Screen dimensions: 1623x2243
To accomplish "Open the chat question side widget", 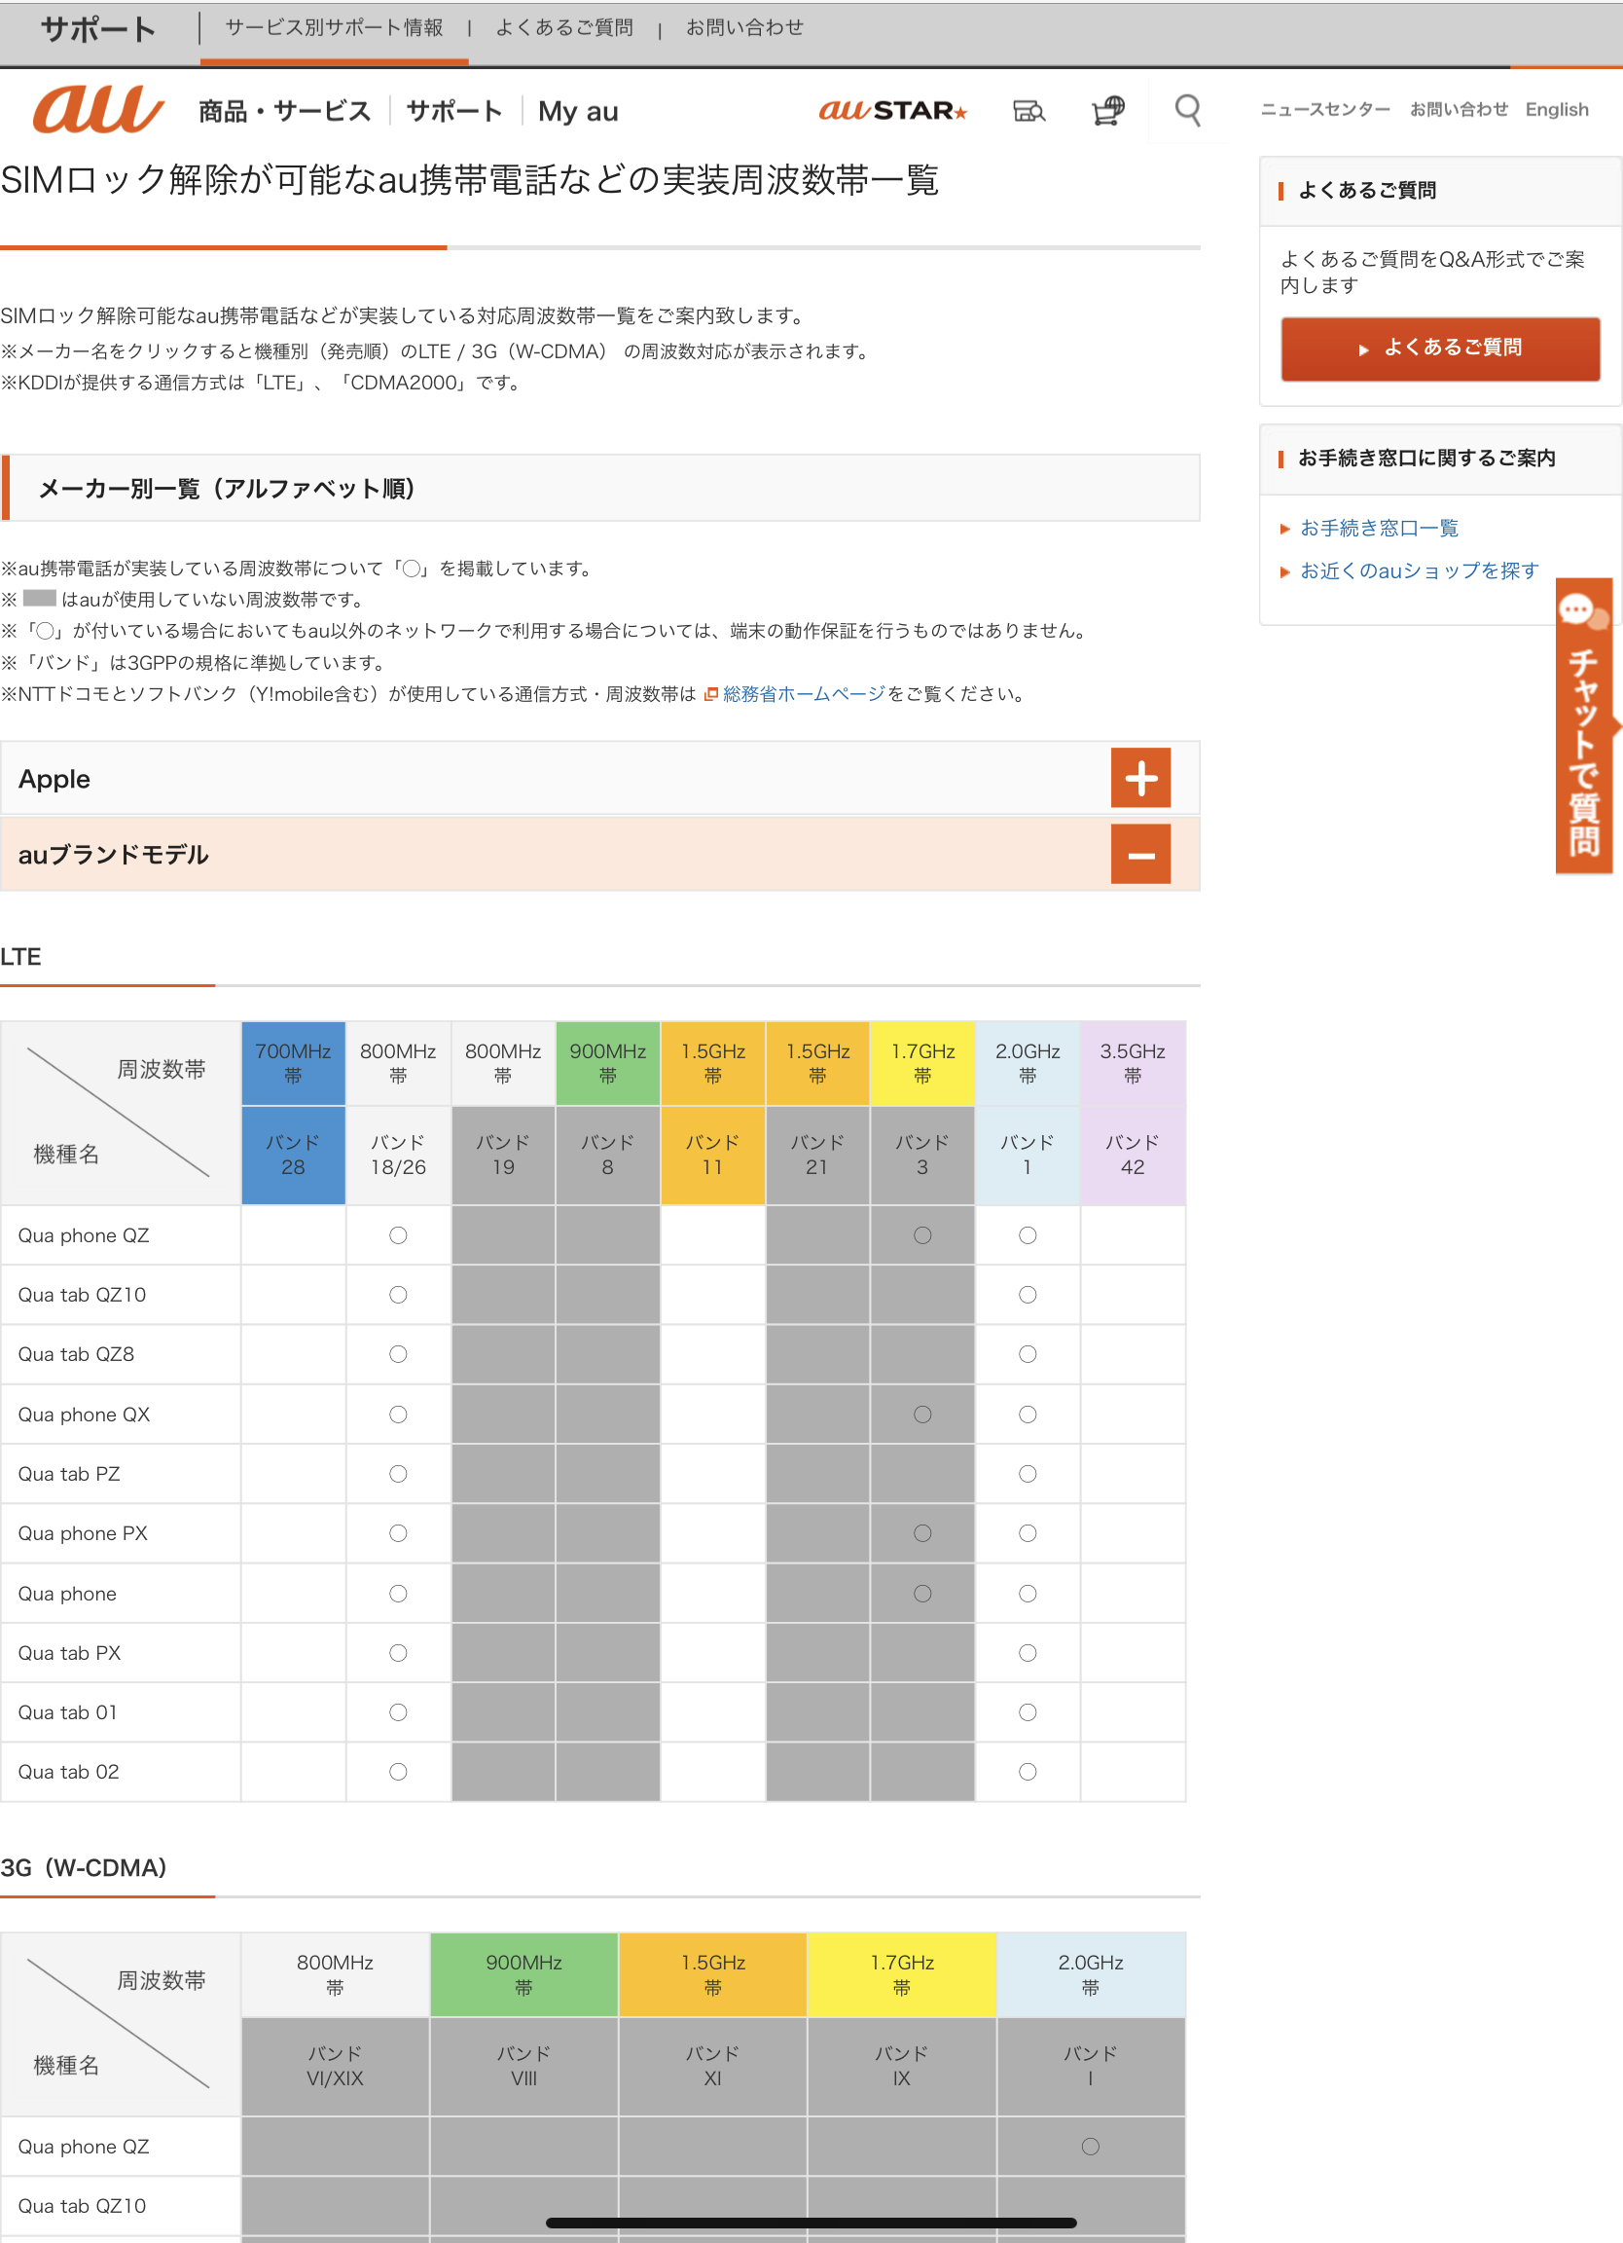I will pos(1583,727).
